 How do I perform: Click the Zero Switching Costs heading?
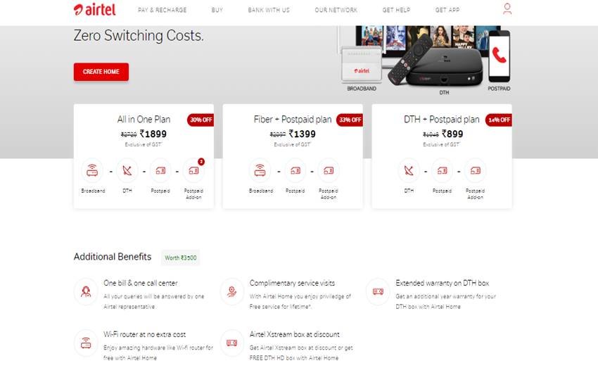[139, 35]
